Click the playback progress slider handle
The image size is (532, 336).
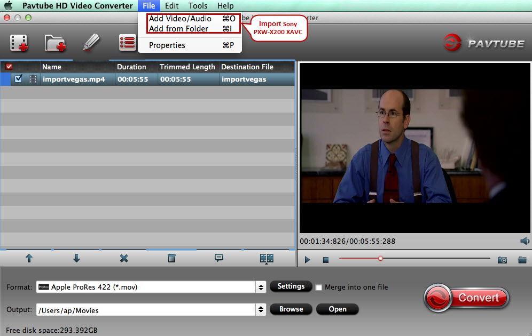[380, 259]
